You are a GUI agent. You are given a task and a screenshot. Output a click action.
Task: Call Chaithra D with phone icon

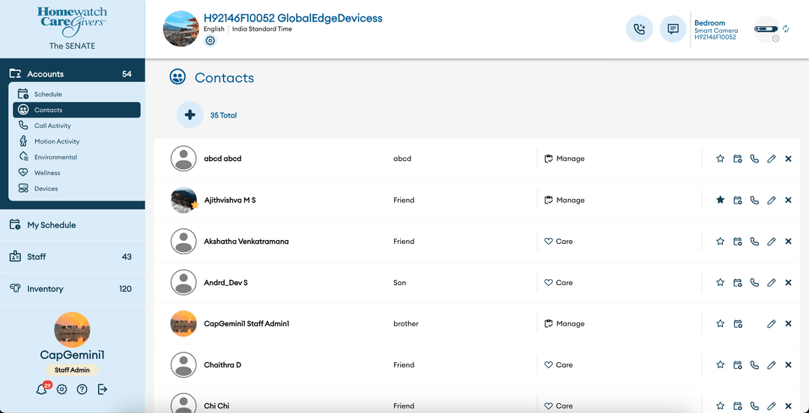754,365
